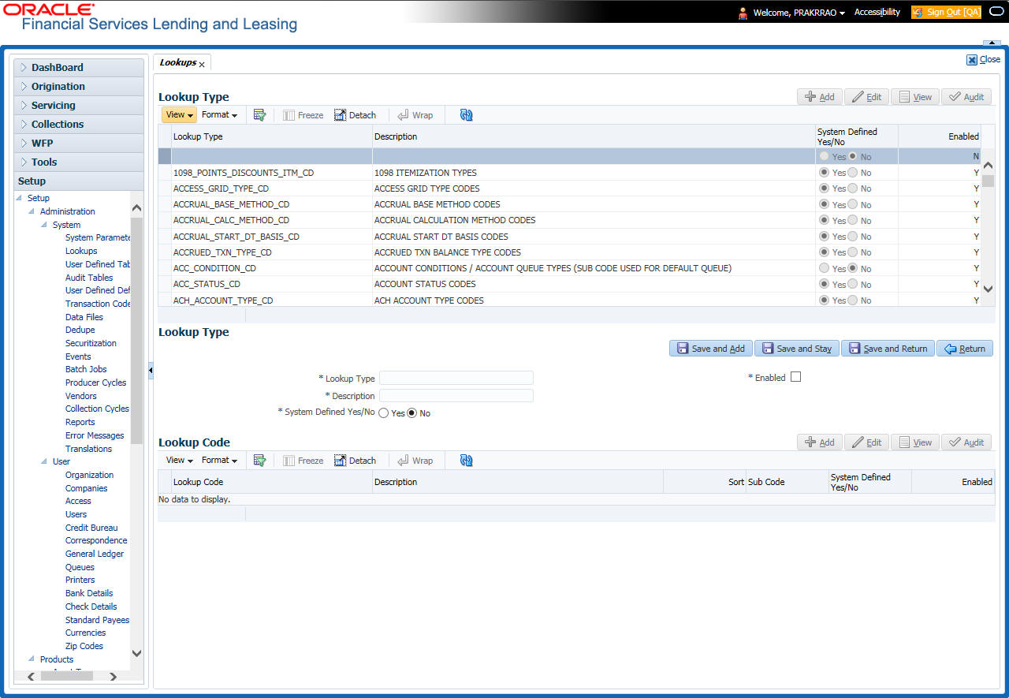Expand the WFP panel
The image size is (1009, 698).
(x=79, y=144)
